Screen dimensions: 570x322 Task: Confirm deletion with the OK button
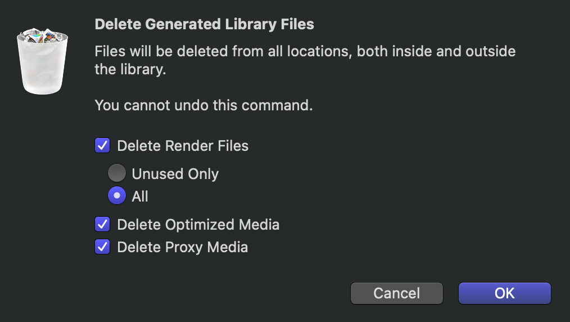point(504,293)
